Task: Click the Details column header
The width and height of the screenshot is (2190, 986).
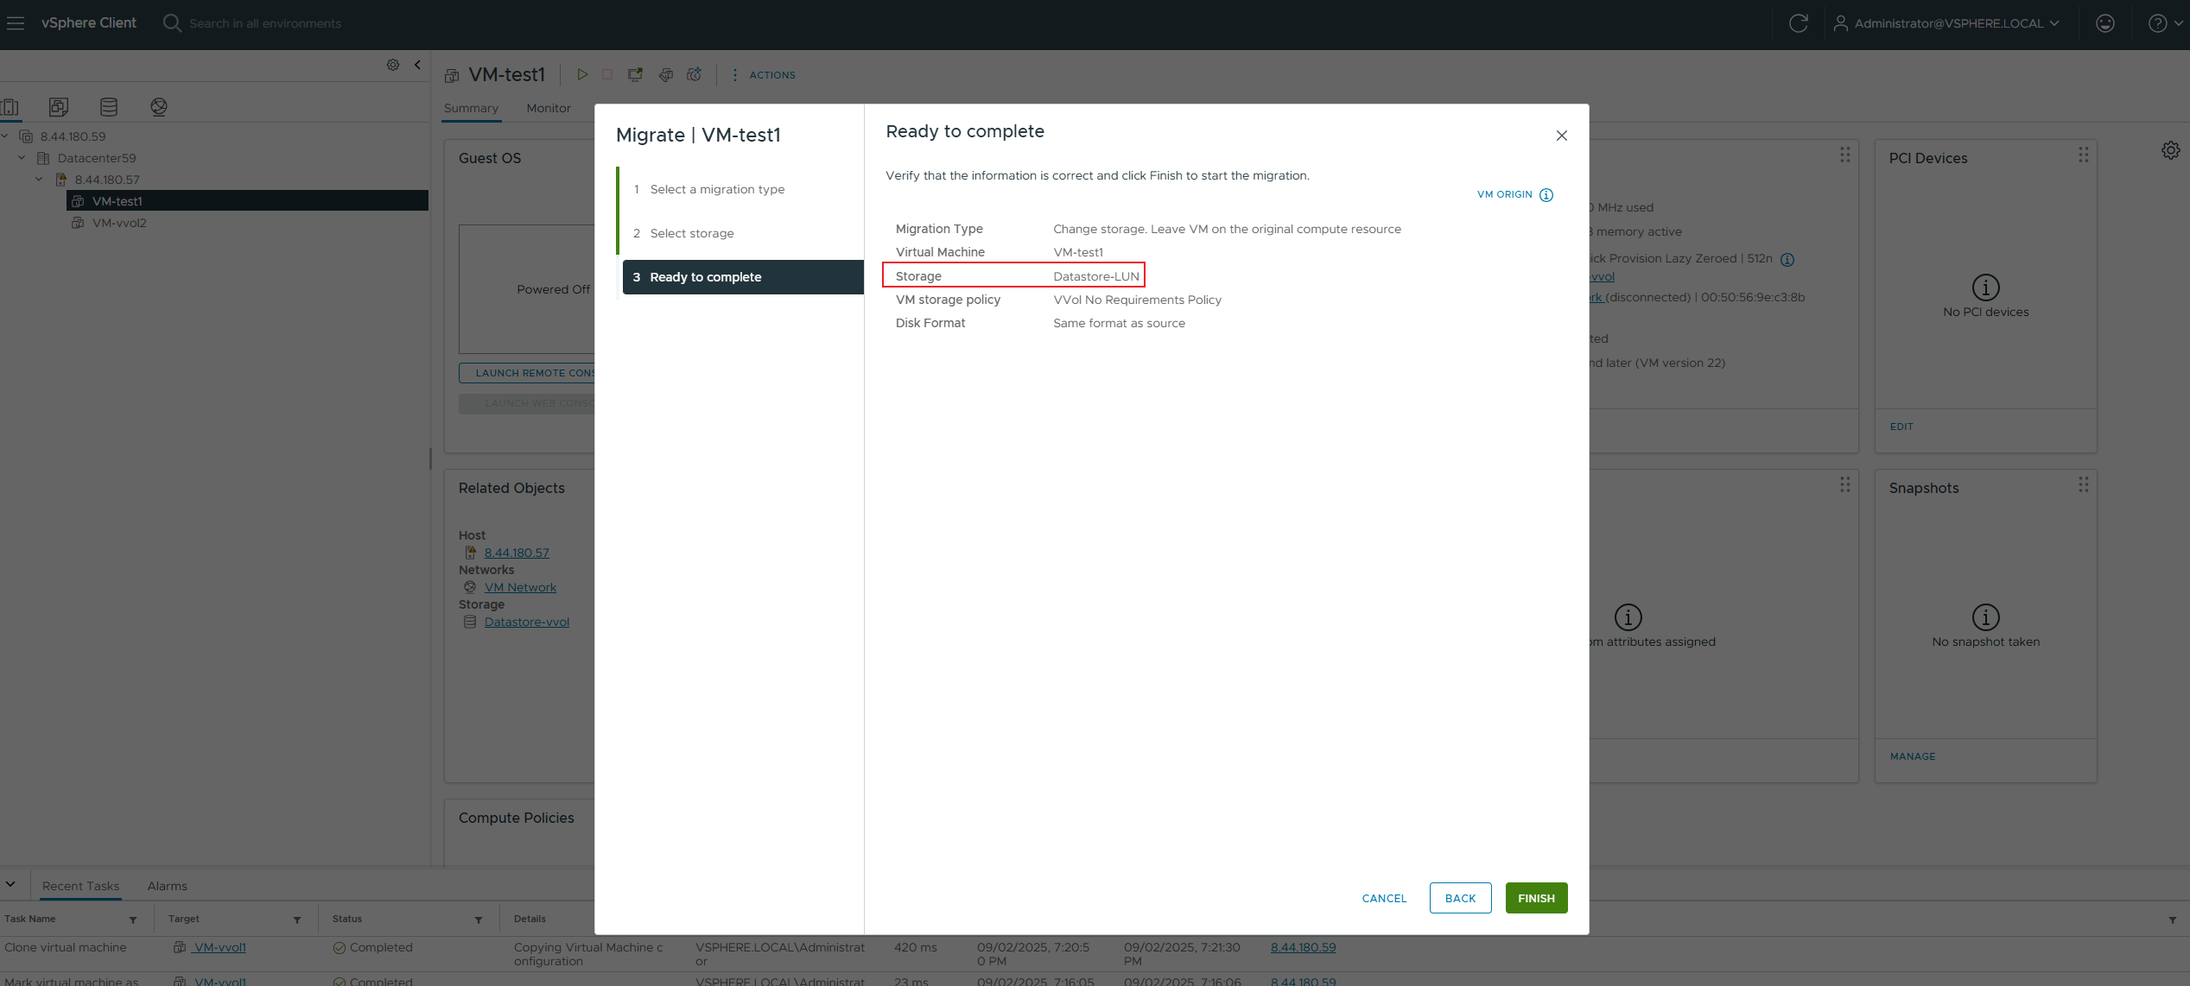Action: (530, 919)
